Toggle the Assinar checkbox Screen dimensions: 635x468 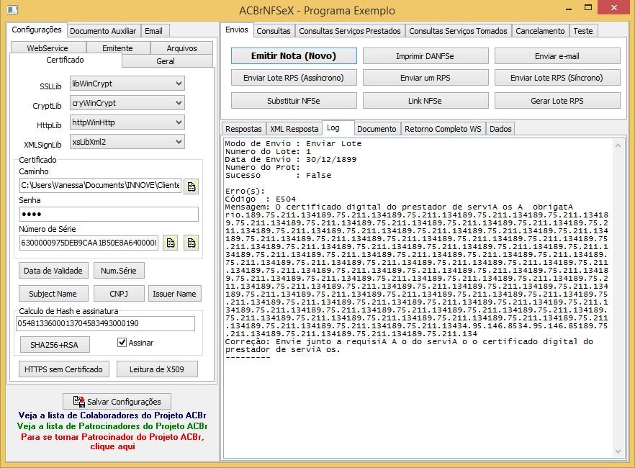pos(122,343)
